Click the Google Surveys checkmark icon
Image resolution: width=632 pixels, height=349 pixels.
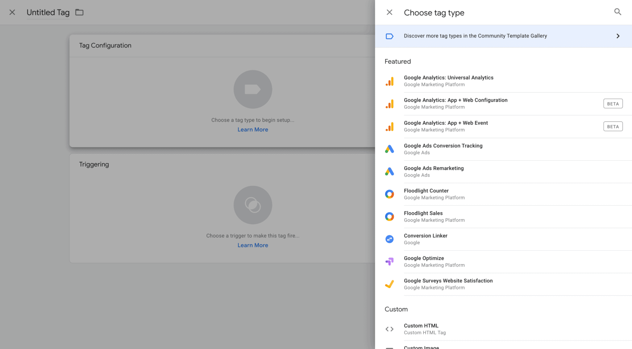390,284
